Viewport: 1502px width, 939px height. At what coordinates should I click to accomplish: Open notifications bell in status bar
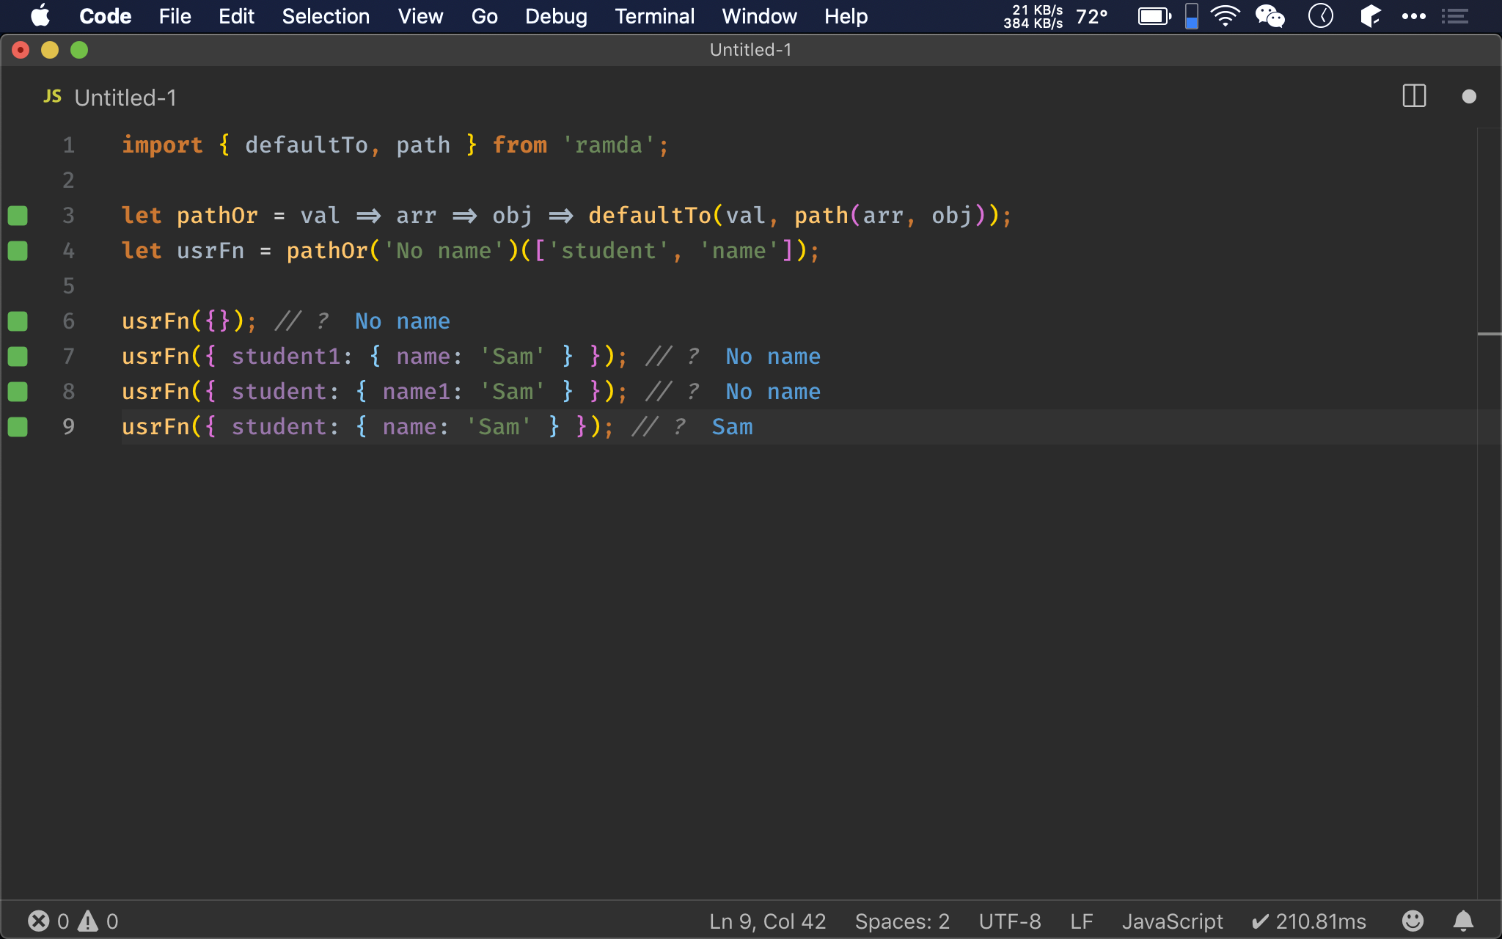[x=1463, y=921]
